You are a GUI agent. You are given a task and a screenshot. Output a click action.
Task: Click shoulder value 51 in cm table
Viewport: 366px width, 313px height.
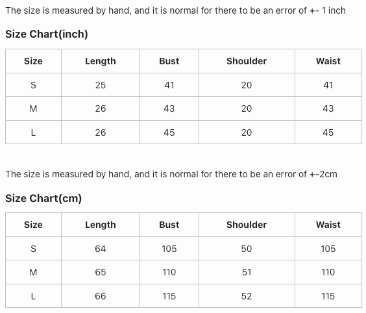coord(247,272)
